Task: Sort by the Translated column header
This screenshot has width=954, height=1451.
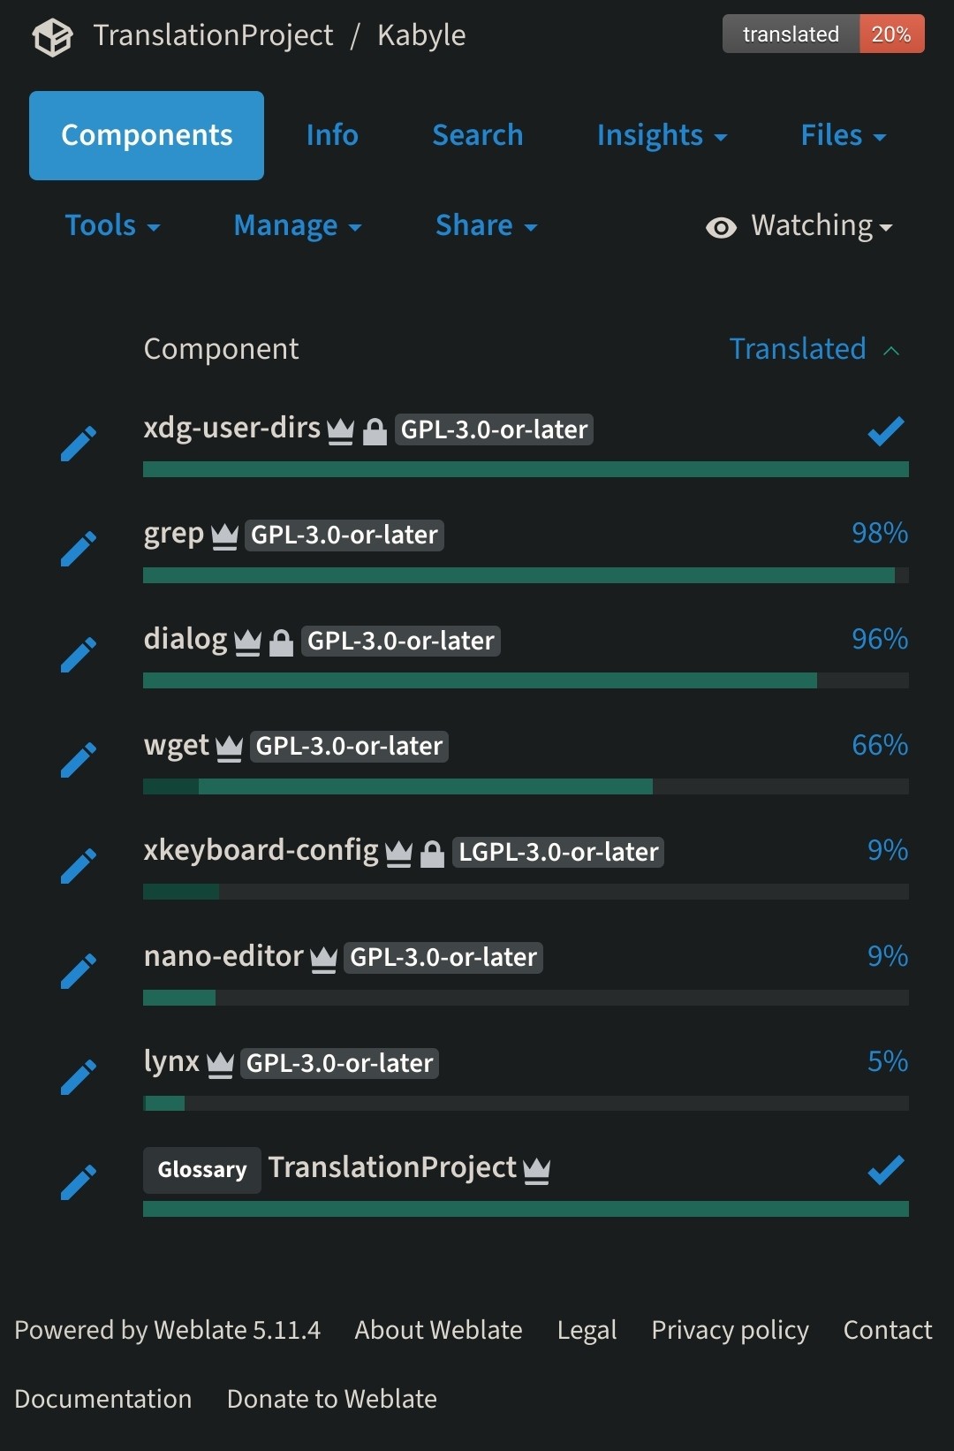Action: pyautogui.click(x=798, y=349)
